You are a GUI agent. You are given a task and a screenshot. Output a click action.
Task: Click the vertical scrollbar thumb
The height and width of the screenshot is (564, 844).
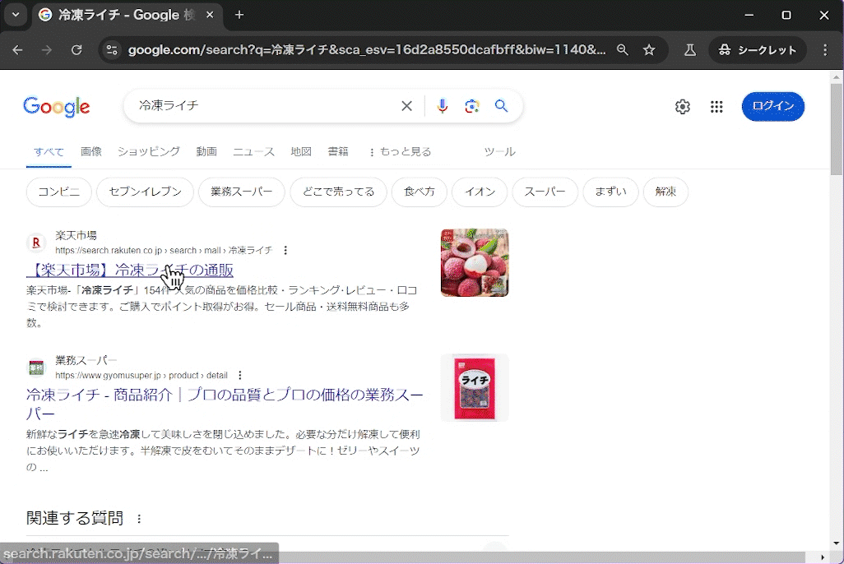[836, 129]
